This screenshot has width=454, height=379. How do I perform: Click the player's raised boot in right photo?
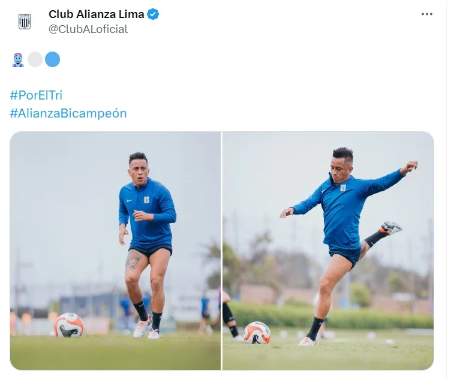click(x=390, y=228)
